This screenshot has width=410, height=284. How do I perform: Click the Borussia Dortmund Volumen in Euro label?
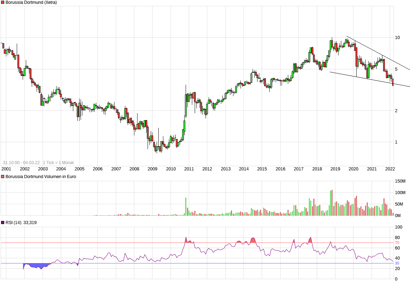point(41,177)
